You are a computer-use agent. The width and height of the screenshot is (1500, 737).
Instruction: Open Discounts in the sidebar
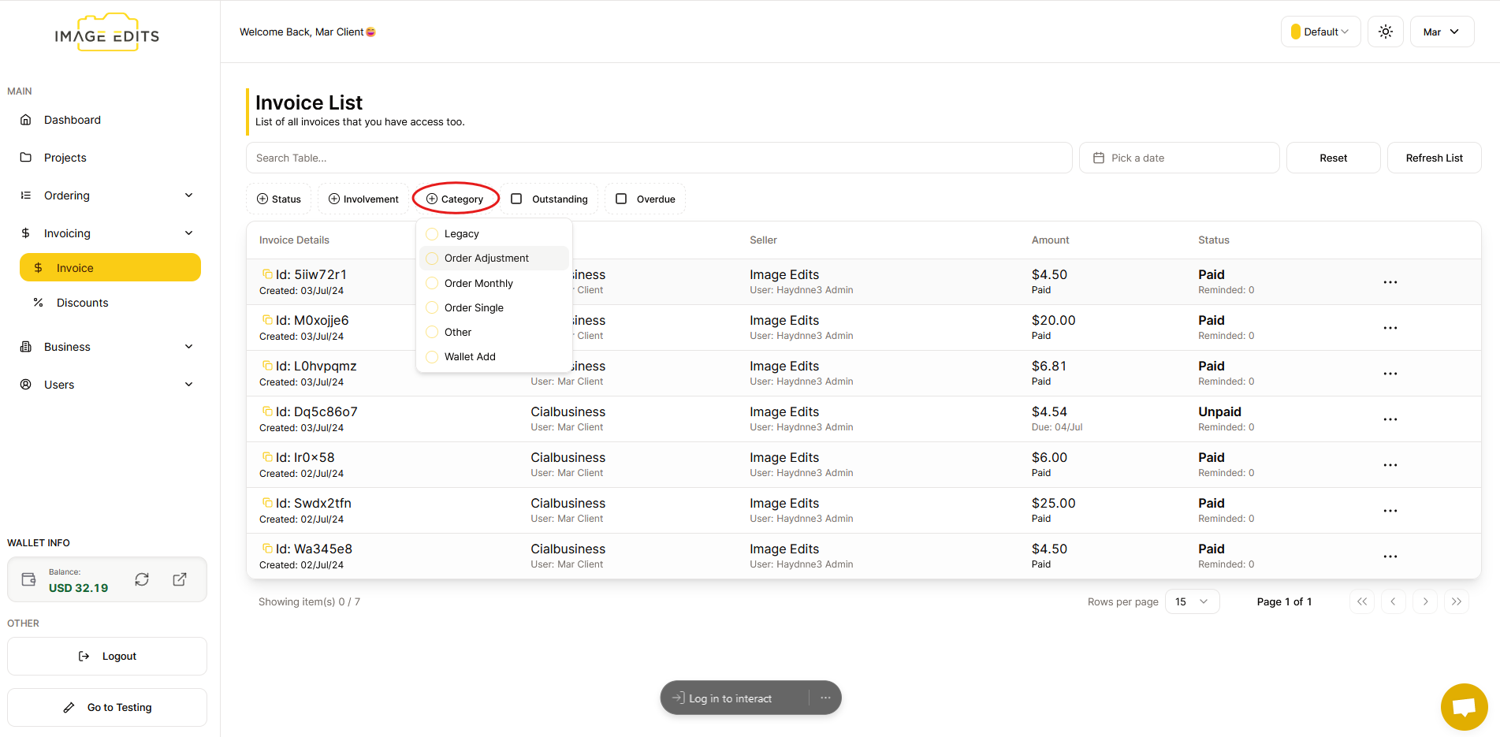point(82,303)
